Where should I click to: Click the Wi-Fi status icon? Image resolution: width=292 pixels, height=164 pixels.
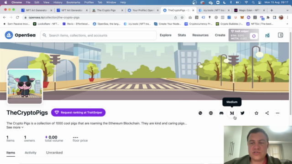pyautogui.click(x=246, y=2)
